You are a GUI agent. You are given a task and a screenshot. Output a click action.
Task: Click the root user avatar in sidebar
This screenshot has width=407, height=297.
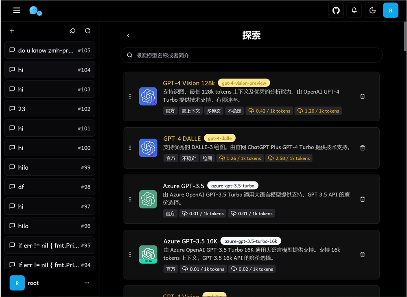(17, 283)
